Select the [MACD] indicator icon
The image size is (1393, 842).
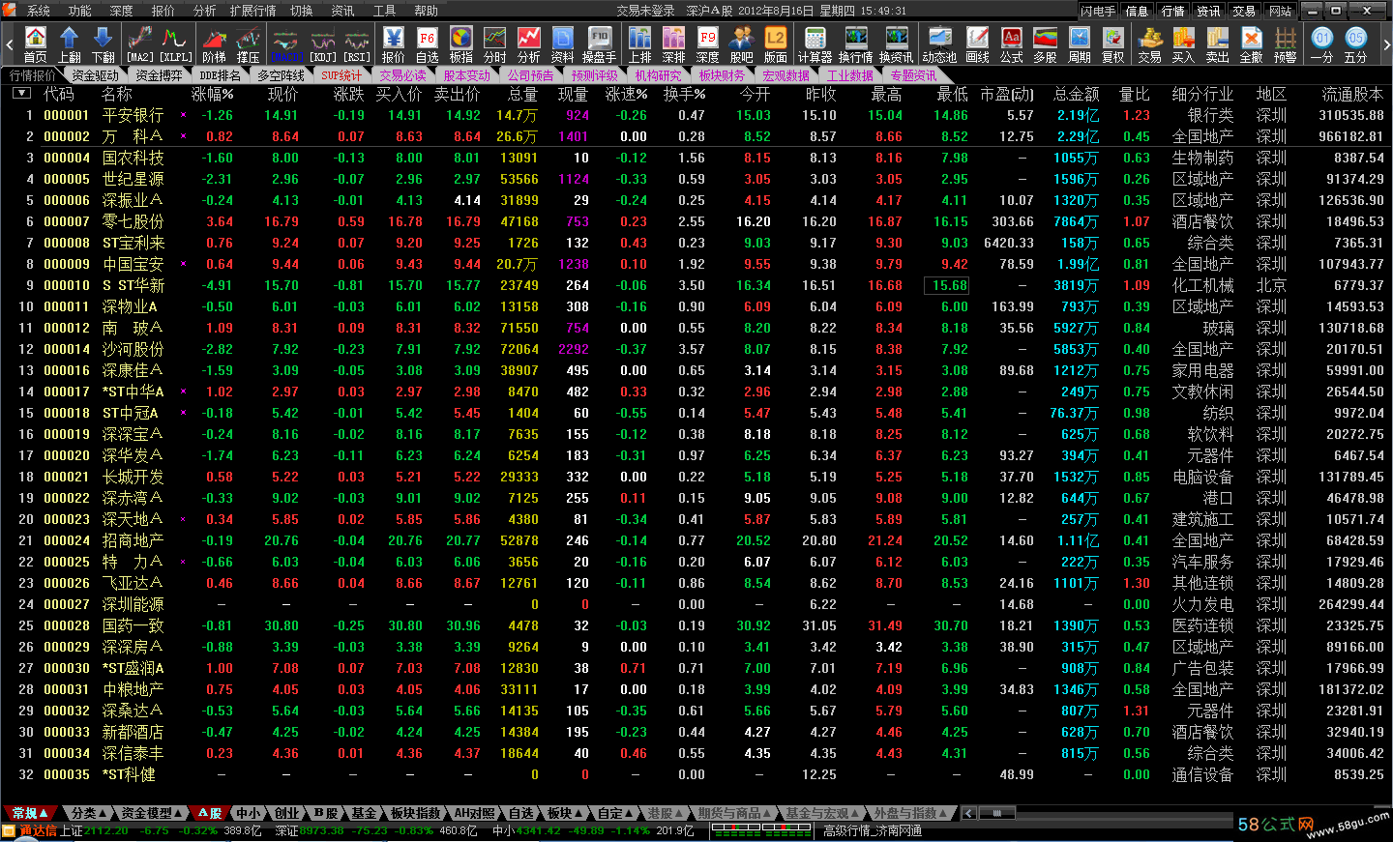tap(287, 44)
